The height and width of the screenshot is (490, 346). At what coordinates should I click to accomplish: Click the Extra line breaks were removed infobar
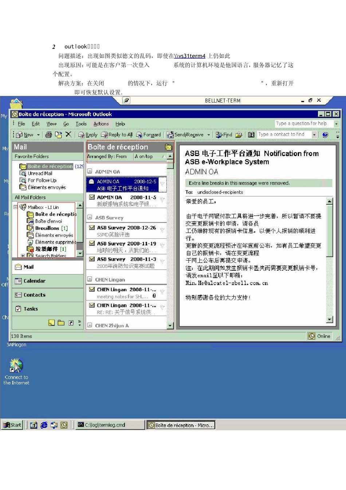pos(259,183)
